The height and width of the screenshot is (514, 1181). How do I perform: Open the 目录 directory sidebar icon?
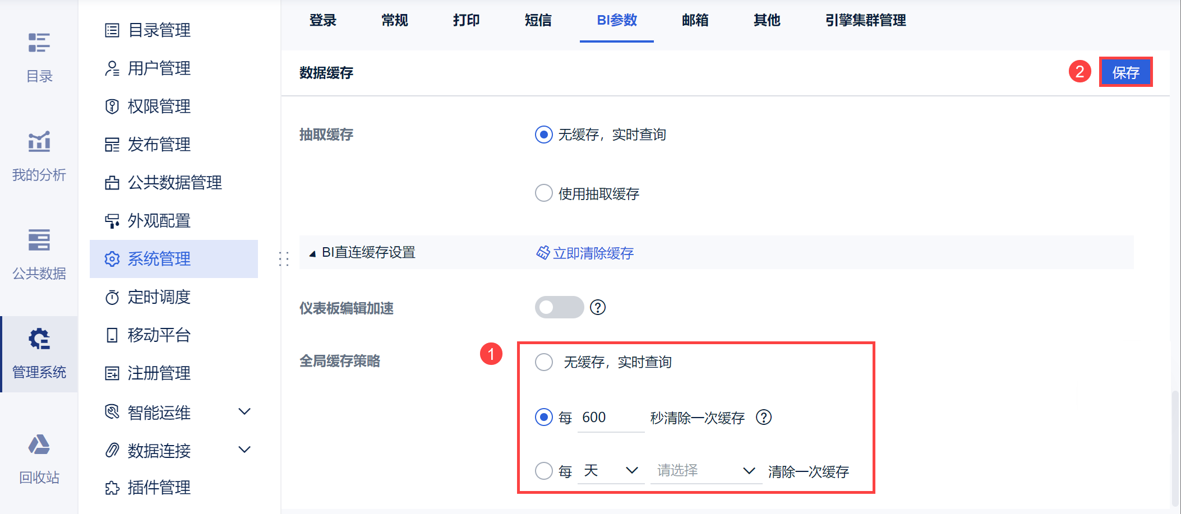(39, 43)
